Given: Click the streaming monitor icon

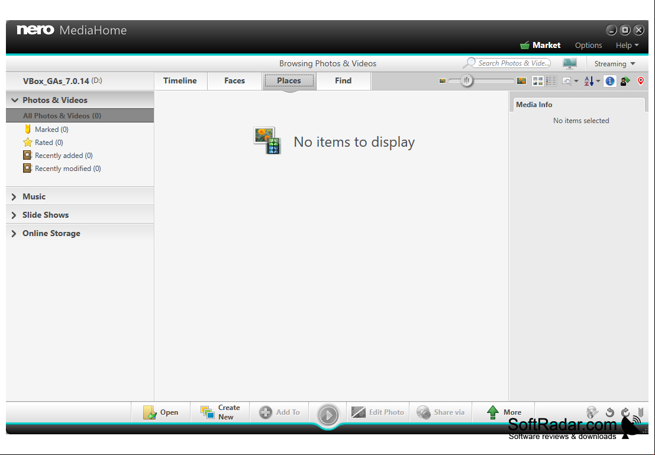Looking at the screenshot, I should [x=569, y=63].
